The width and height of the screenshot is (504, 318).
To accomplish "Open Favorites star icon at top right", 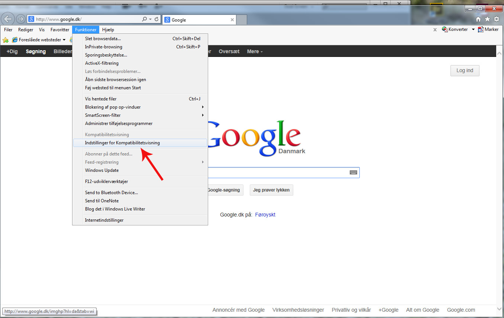I will point(487,19).
